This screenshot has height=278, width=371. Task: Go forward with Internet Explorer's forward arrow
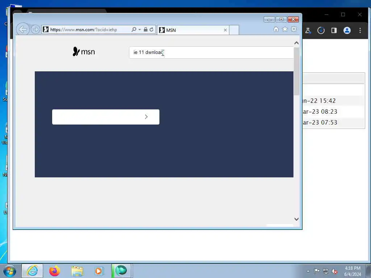click(35, 30)
